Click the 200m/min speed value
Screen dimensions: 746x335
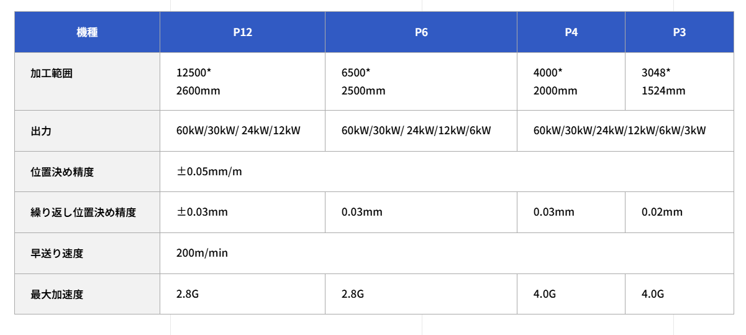tap(202, 254)
